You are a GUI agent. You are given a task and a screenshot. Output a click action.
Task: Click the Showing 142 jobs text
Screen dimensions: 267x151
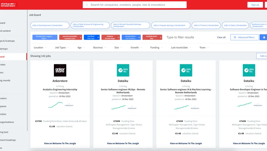point(41,56)
